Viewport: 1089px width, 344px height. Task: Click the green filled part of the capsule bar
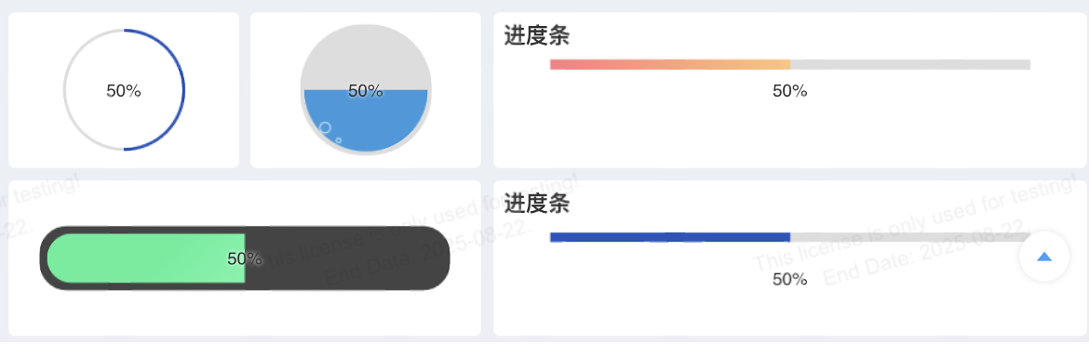pyautogui.click(x=146, y=258)
